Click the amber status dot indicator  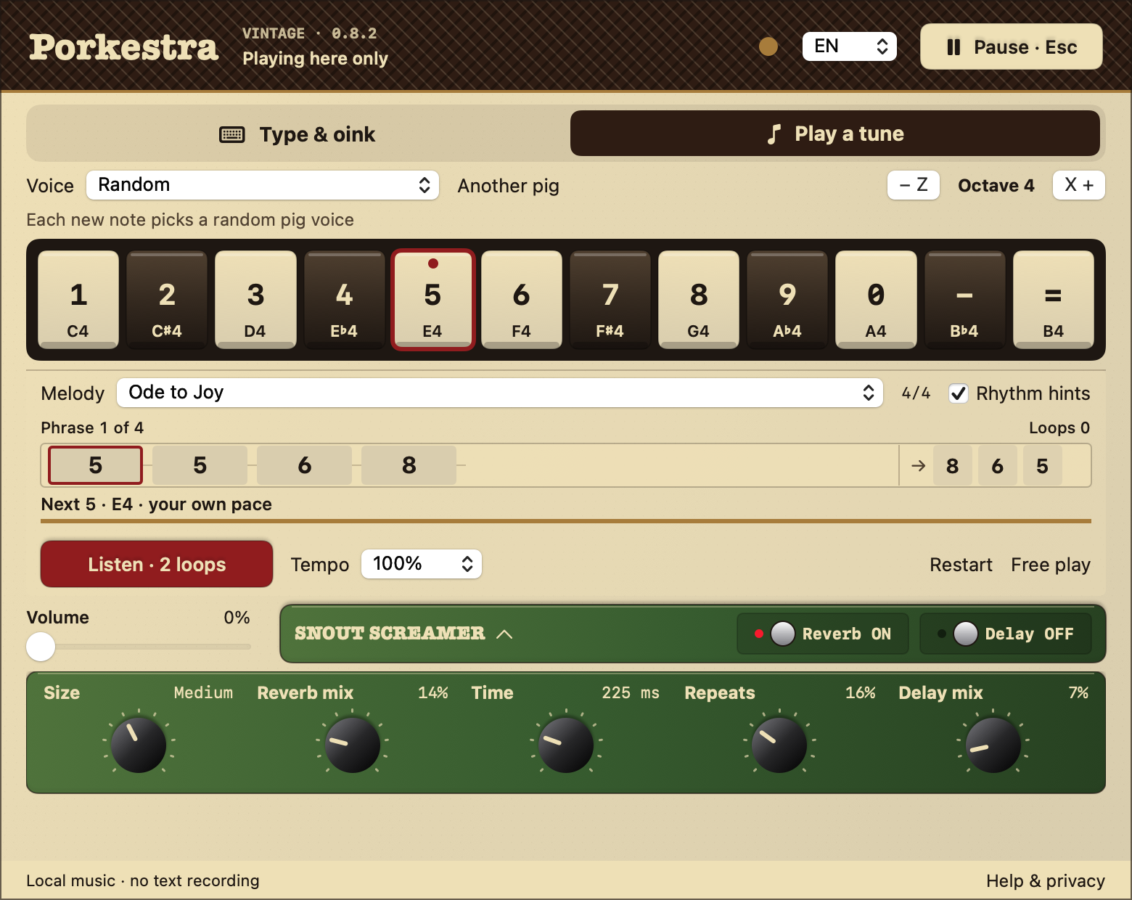[x=768, y=46]
